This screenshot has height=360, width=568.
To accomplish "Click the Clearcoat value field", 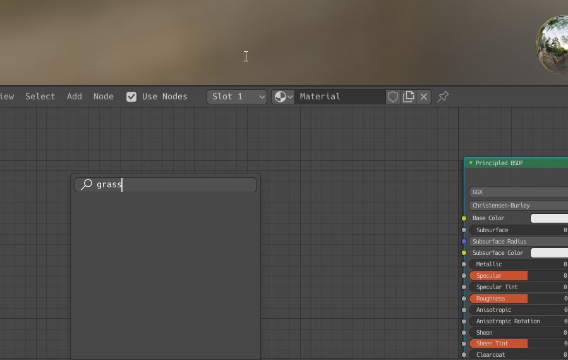I will tap(518, 355).
